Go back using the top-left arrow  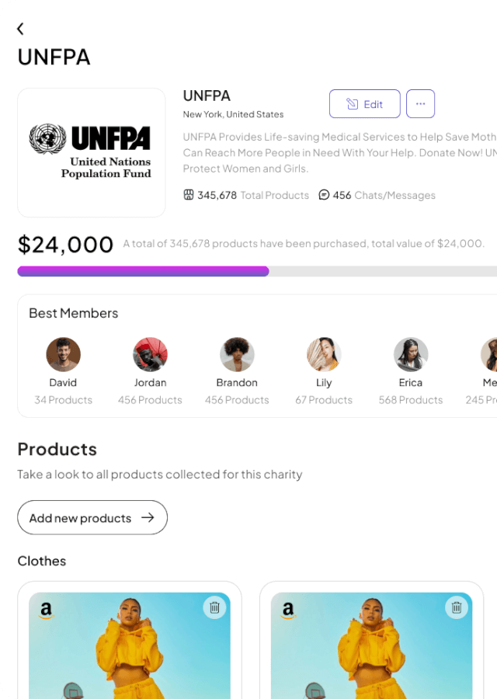pyautogui.click(x=20, y=29)
